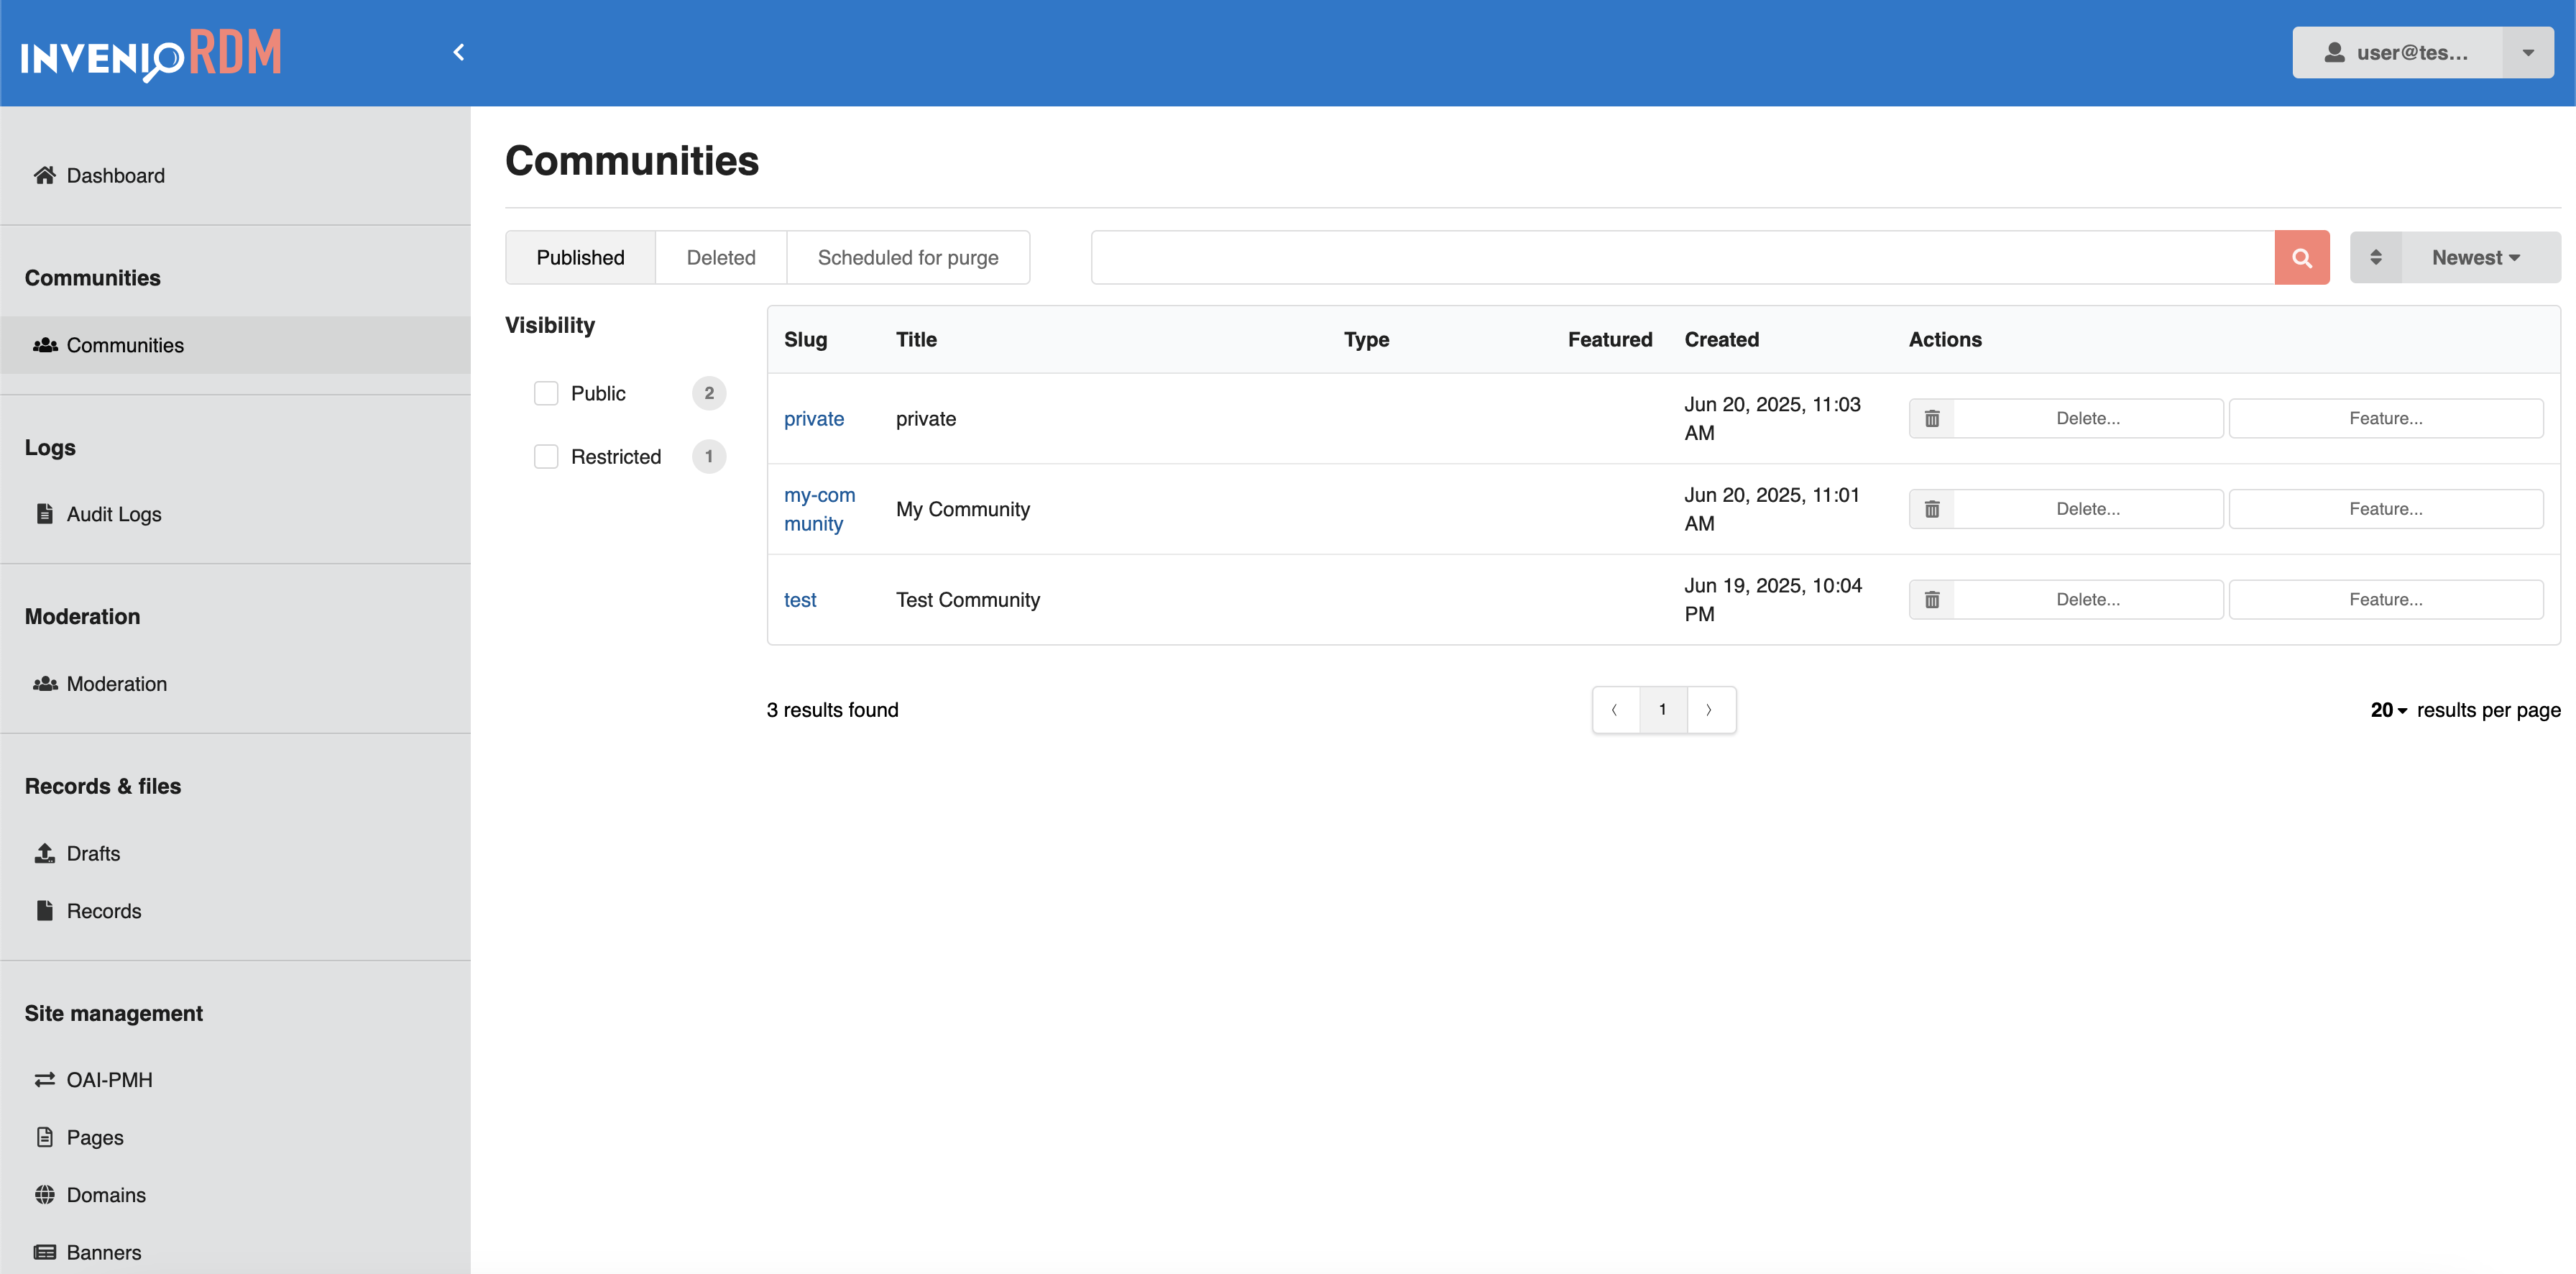Open the my-community slug link
Viewport: 2576px width, 1274px height.
tap(820, 509)
